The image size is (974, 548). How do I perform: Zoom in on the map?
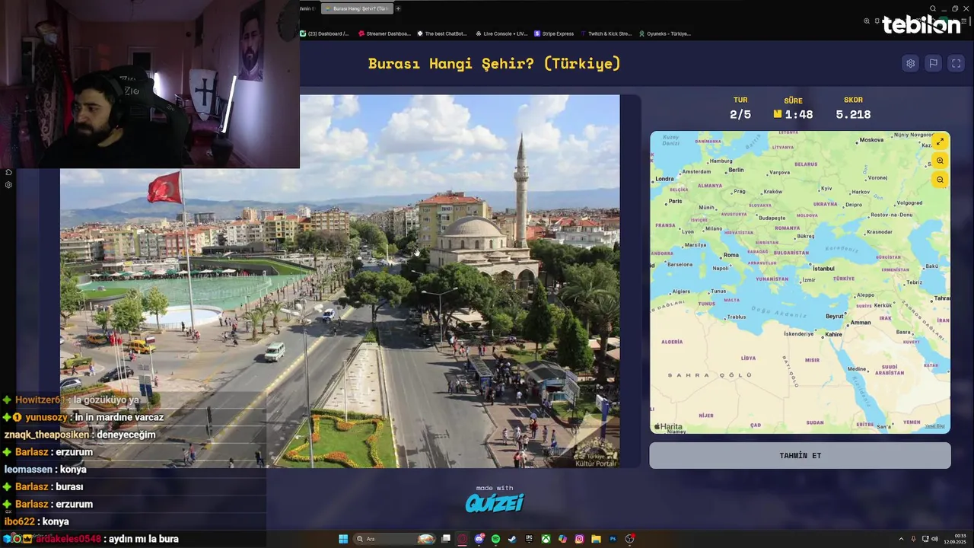tap(940, 161)
